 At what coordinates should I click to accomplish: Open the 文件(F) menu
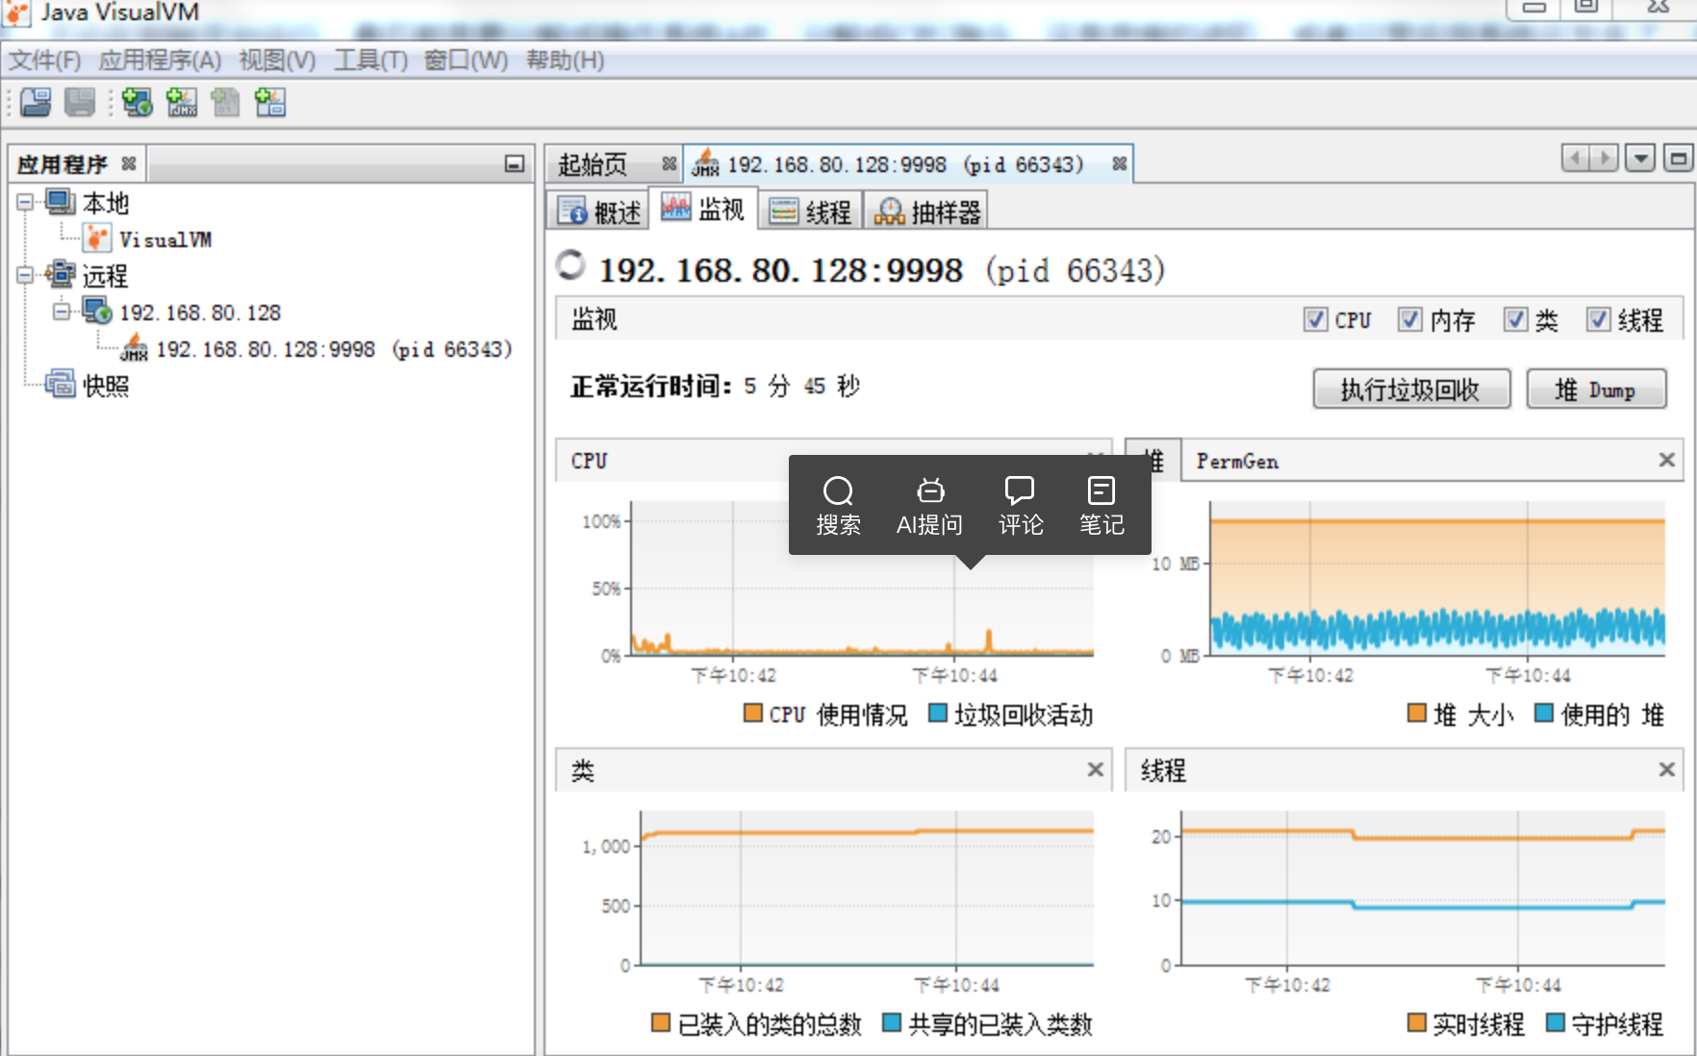pyautogui.click(x=44, y=61)
